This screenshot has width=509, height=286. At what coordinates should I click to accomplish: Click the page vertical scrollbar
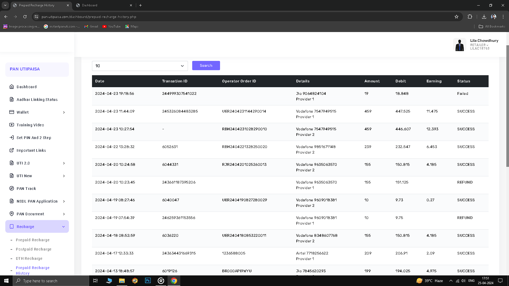tap(507, 106)
